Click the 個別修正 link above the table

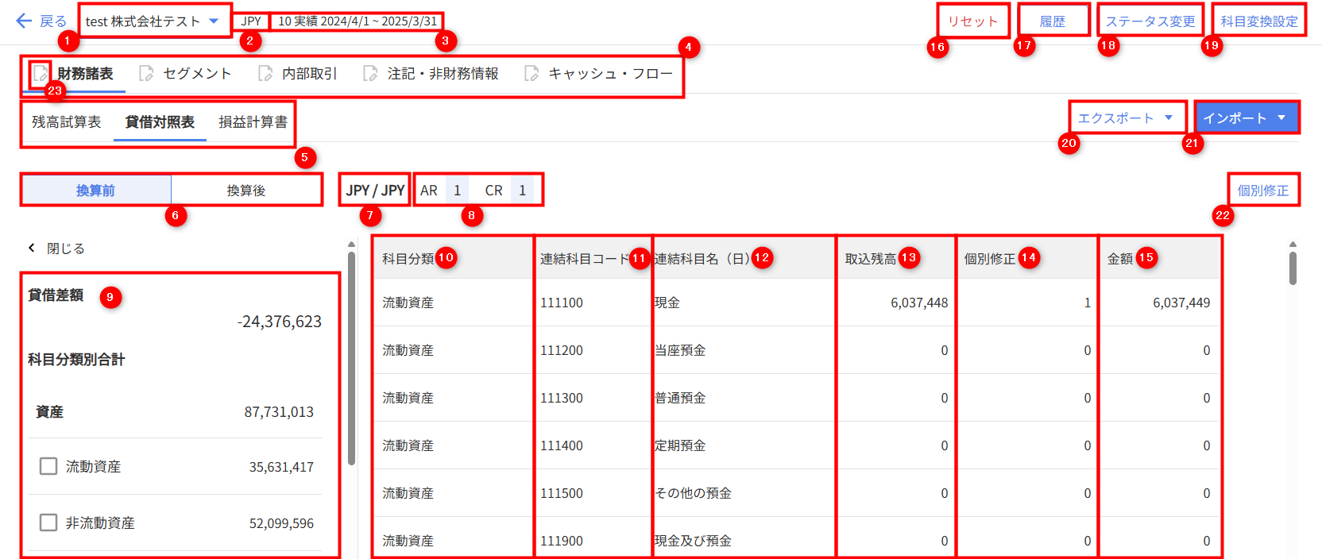[1262, 191]
